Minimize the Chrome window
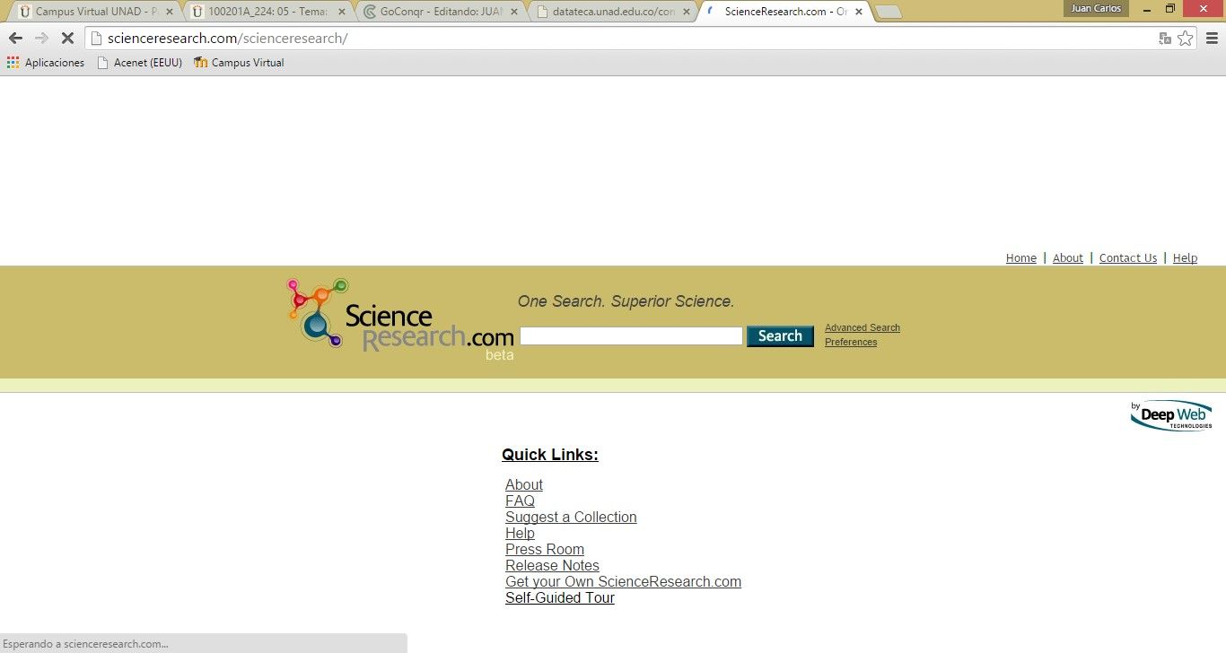Screen dimensions: 1226x653 coord(1145,9)
